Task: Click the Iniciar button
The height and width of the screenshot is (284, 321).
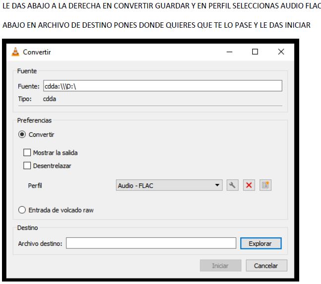Action: (x=220, y=266)
